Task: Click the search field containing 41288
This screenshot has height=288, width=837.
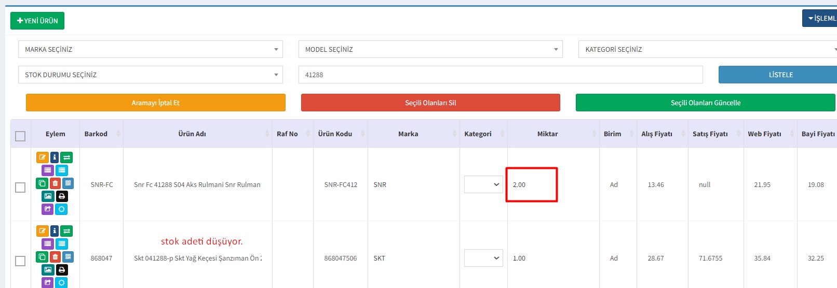Action: click(500, 75)
